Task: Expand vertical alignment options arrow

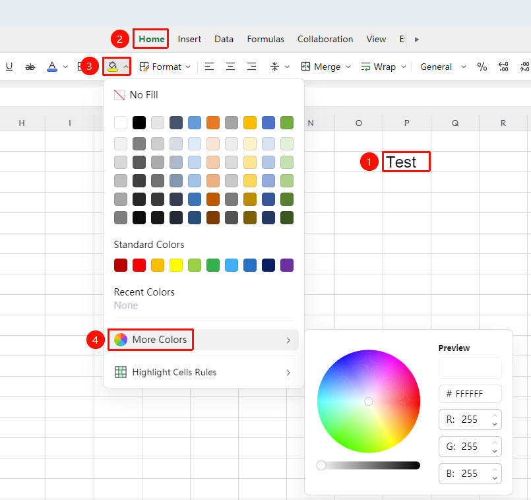Action: 287,67
